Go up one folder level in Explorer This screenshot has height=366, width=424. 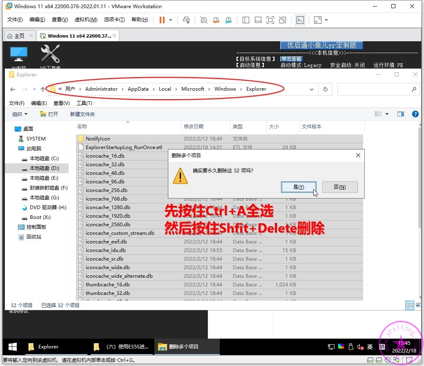point(43,89)
